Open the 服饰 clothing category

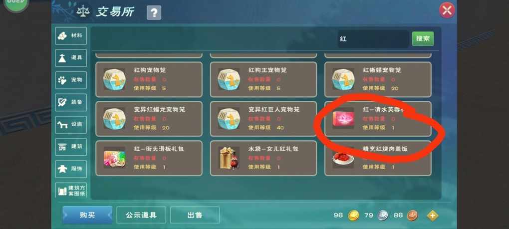pyautogui.click(x=71, y=169)
